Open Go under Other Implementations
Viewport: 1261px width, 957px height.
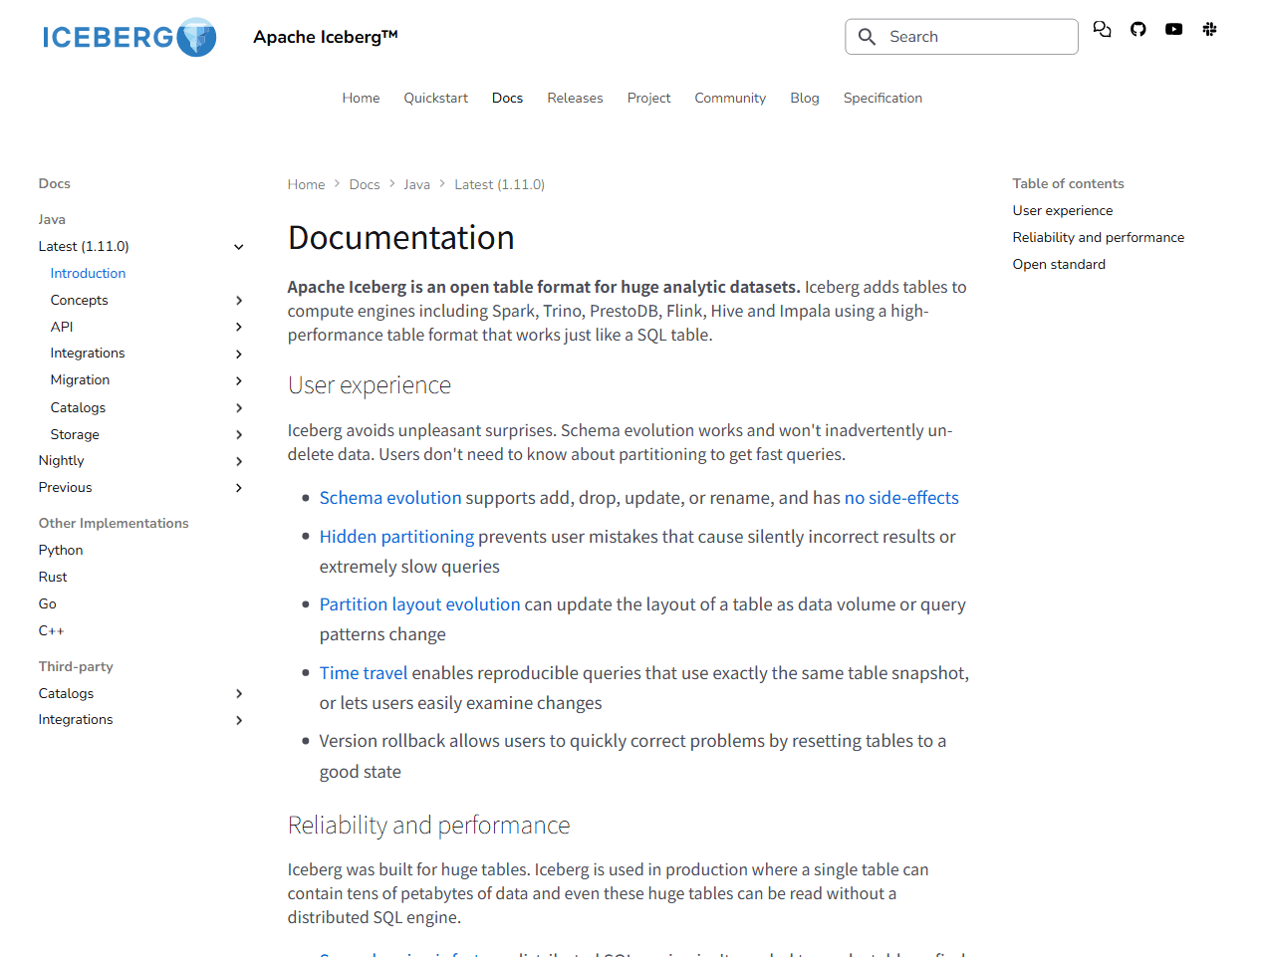pyautogui.click(x=47, y=603)
